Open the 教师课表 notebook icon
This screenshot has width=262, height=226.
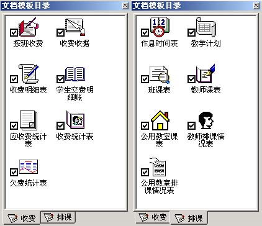[x=206, y=74]
